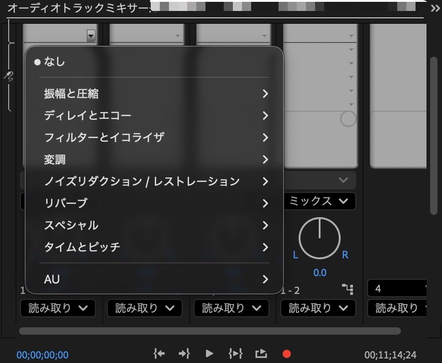Open the リバーブ submenu
442x363 pixels.
[154, 203]
